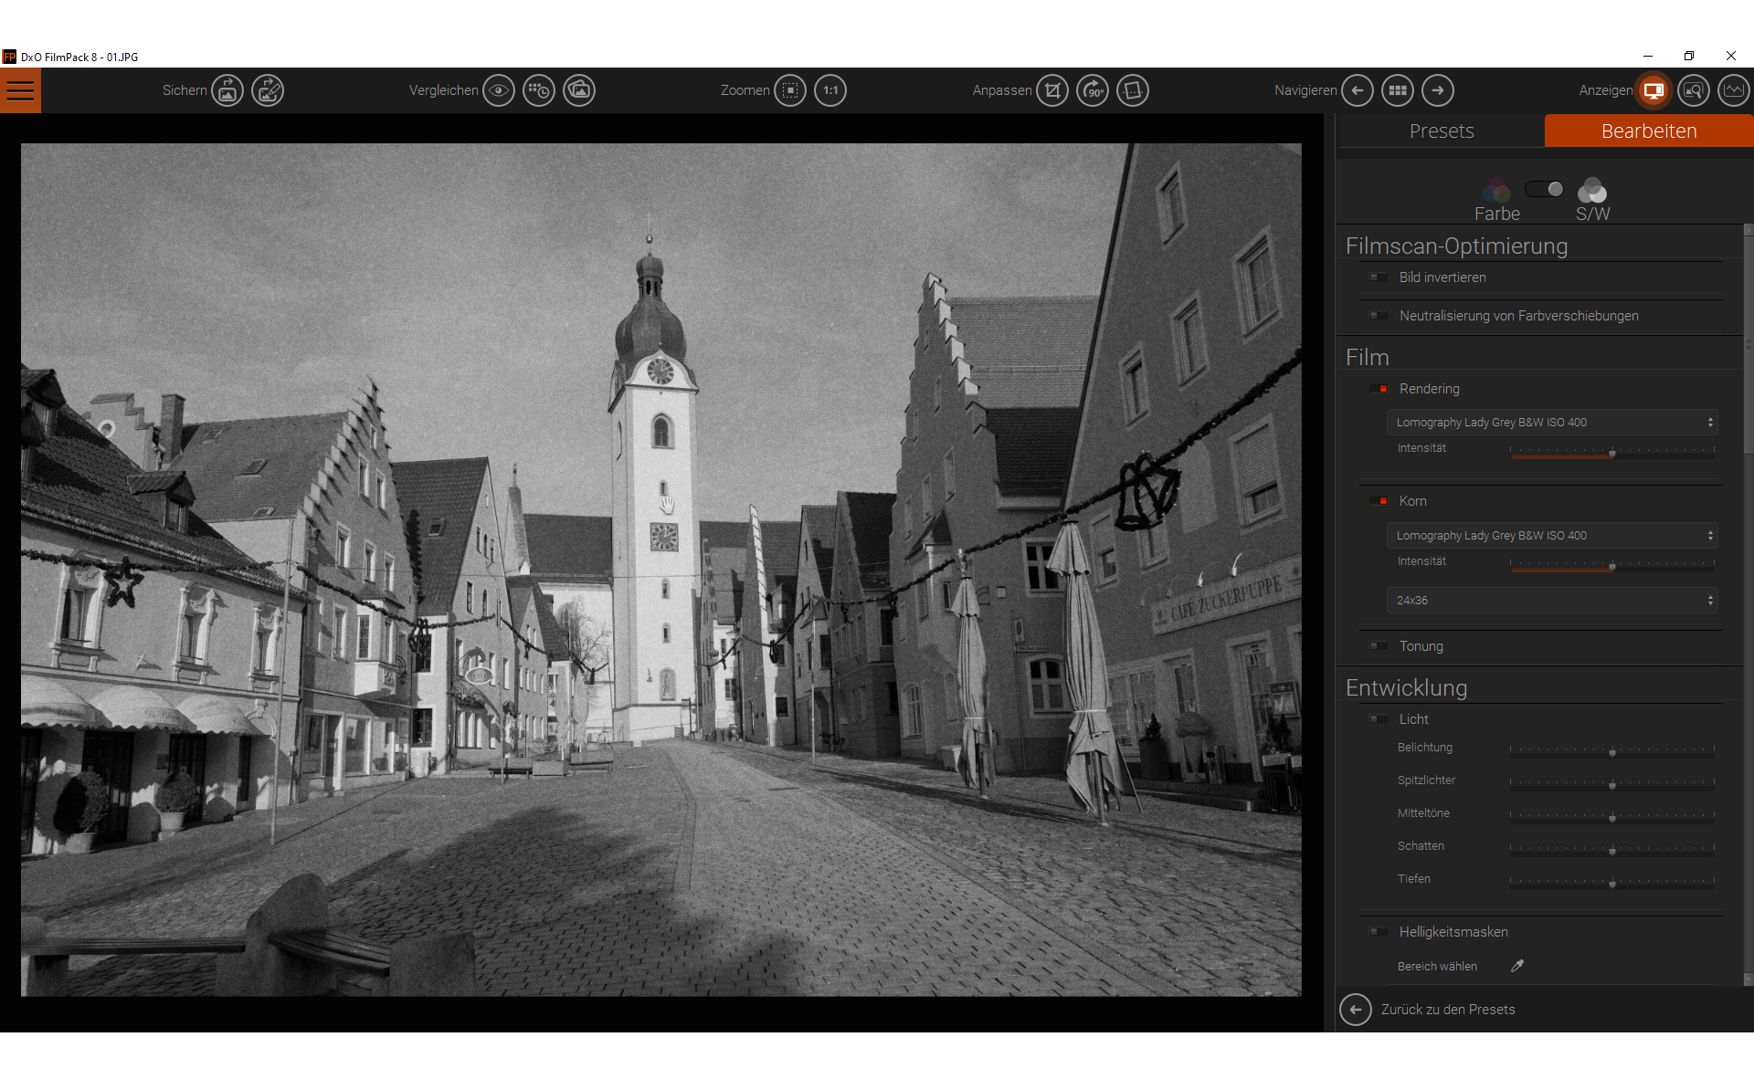This screenshot has height=1079, width=1754.
Task: Open image browser grid icon
Action: (x=1398, y=90)
